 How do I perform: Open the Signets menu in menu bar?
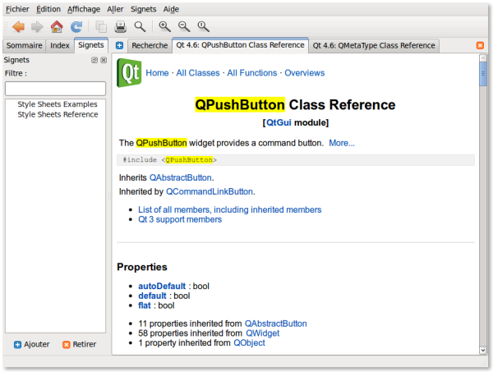(x=144, y=8)
